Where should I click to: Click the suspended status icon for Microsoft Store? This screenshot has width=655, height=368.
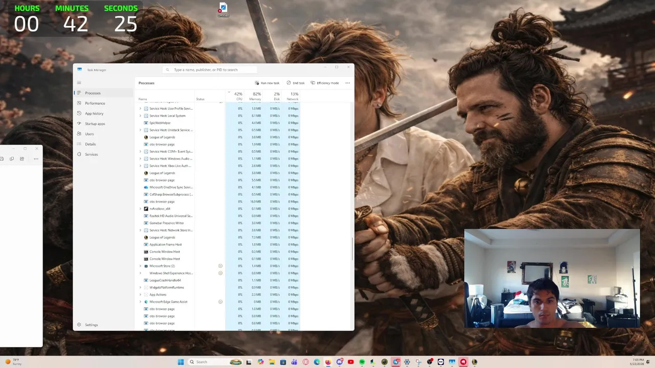point(220,266)
